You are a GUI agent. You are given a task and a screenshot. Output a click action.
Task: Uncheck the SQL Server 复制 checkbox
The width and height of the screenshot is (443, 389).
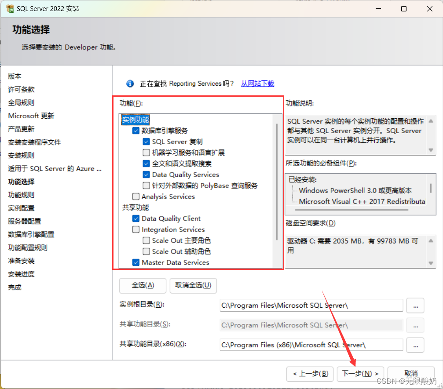coord(146,142)
